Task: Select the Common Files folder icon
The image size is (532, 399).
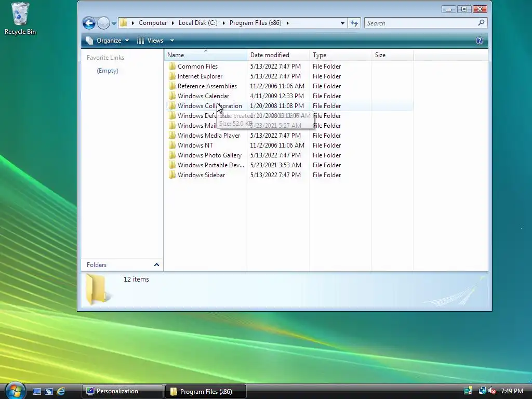Action: pos(172,66)
